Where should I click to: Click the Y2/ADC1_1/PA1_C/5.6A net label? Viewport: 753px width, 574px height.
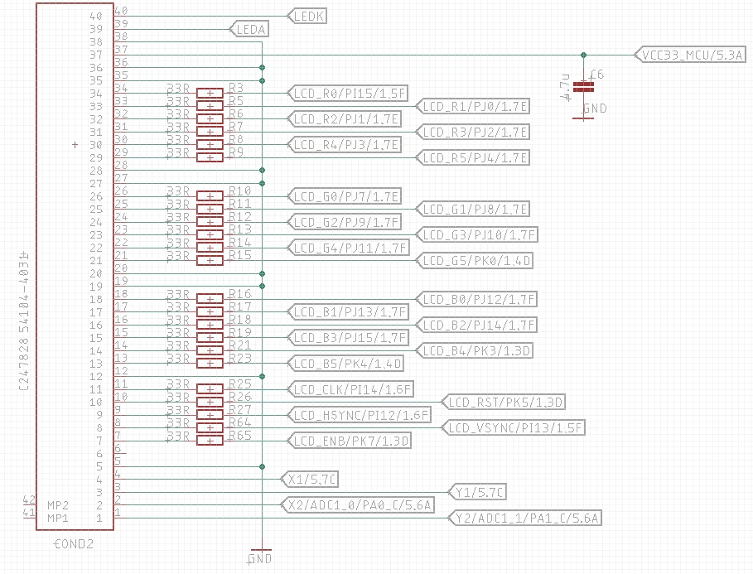[525, 519]
